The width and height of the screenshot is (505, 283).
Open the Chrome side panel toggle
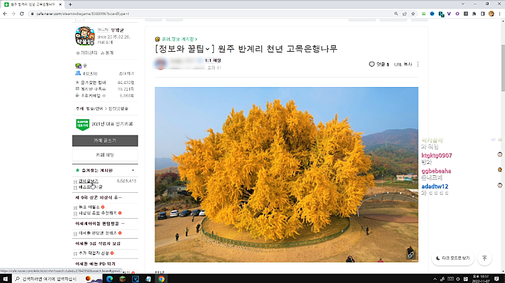[481, 14]
